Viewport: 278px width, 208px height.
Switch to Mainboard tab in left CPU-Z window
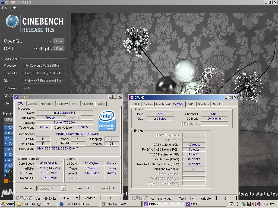[47, 104]
